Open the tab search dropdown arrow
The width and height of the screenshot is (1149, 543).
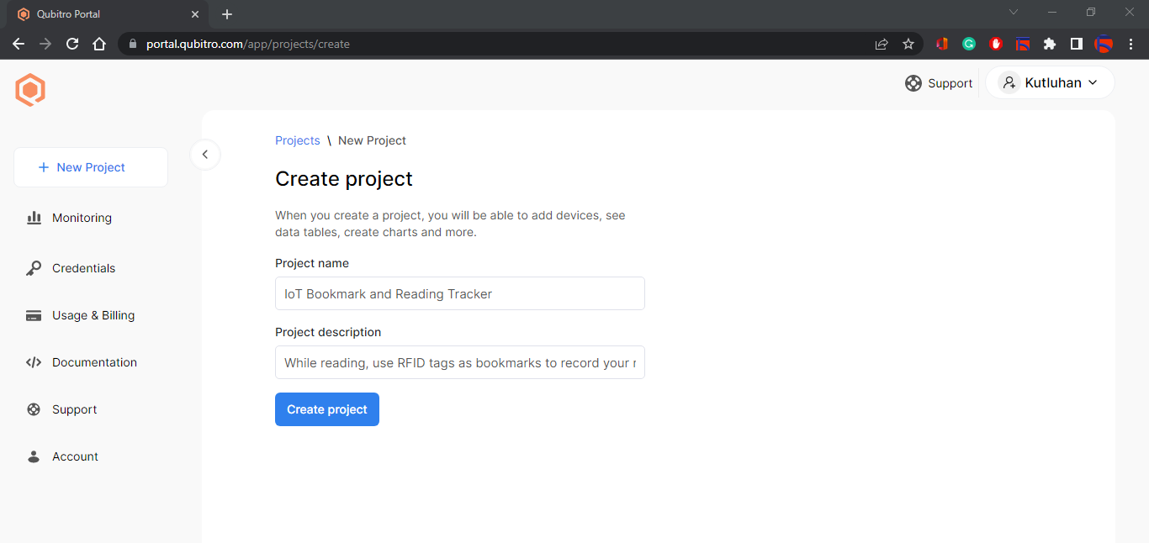point(1014,13)
